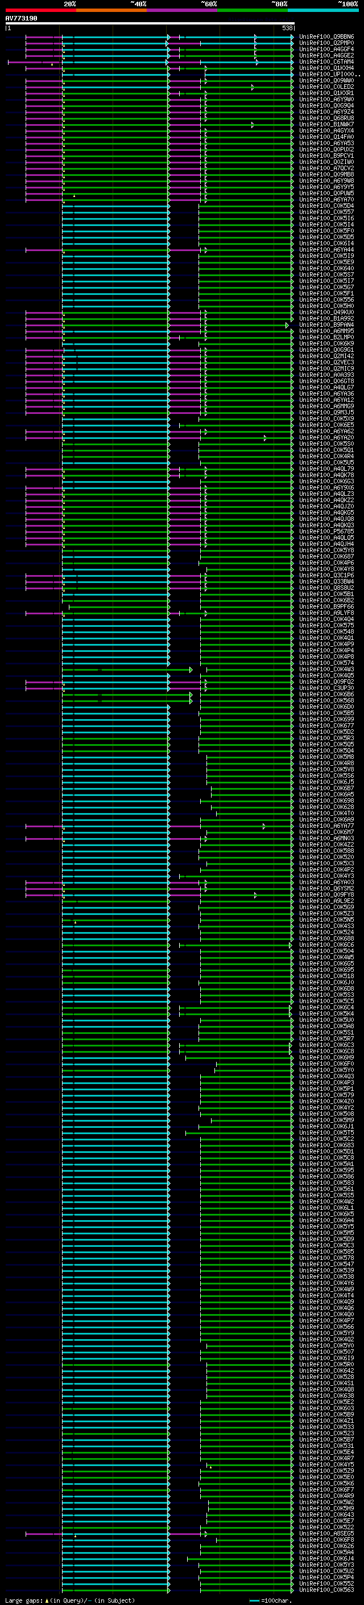The width and height of the screenshot is (364, 1605).
Task: Select hit label UniRef100_P56785
Action: tap(326, 531)
